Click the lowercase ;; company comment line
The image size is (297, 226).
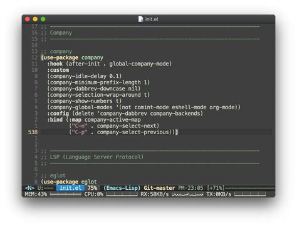[x=56, y=51]
